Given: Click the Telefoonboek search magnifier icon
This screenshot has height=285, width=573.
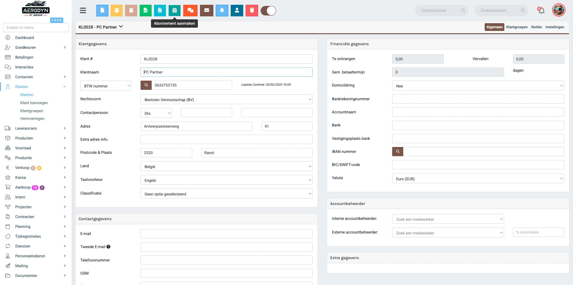Looking at the screenshot, I should click(463, 10).
